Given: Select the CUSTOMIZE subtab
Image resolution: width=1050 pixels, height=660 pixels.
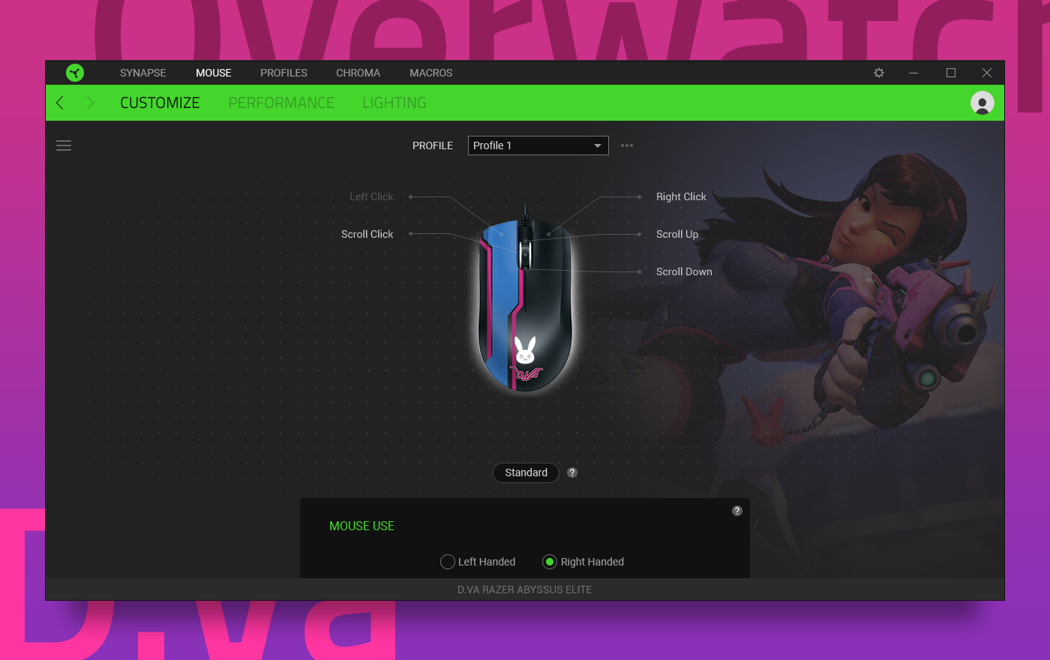Looking at the screenshot, I should [x=160, y=103].
